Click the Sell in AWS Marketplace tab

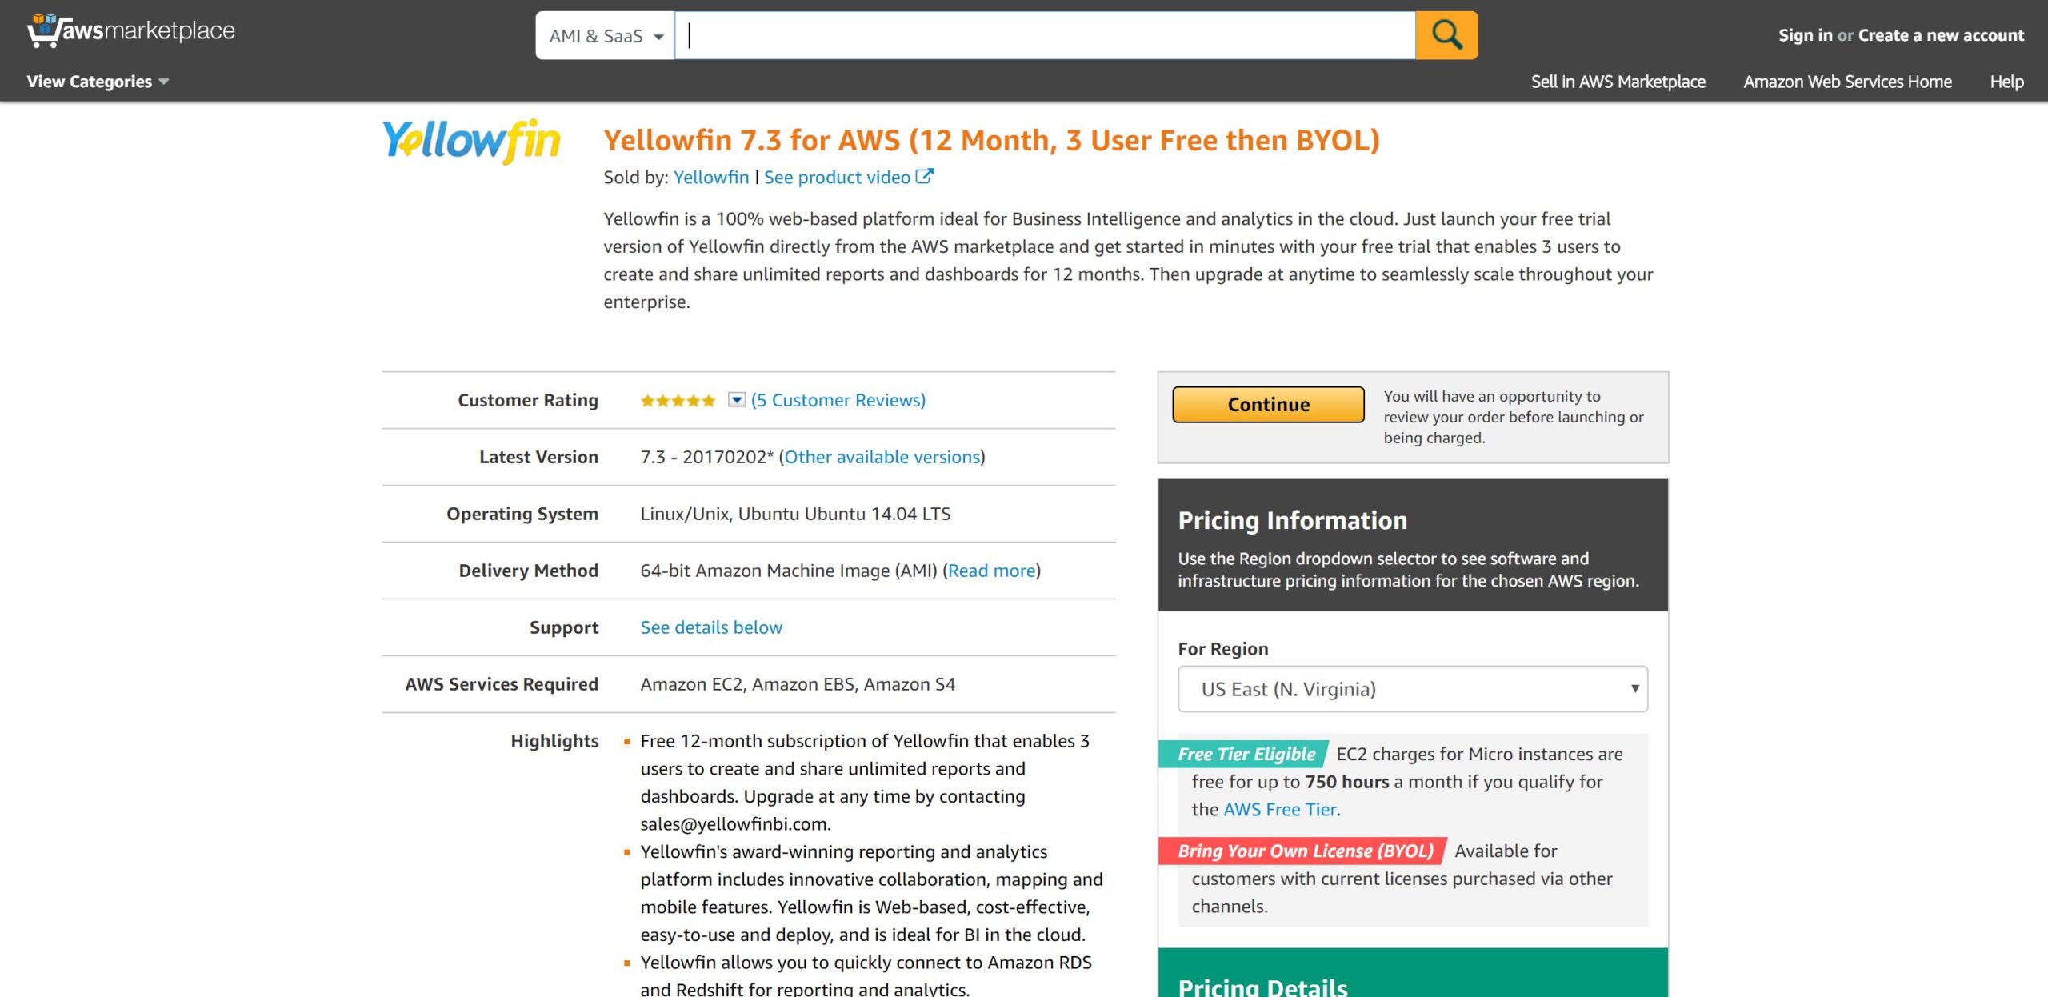point(1618,80)
